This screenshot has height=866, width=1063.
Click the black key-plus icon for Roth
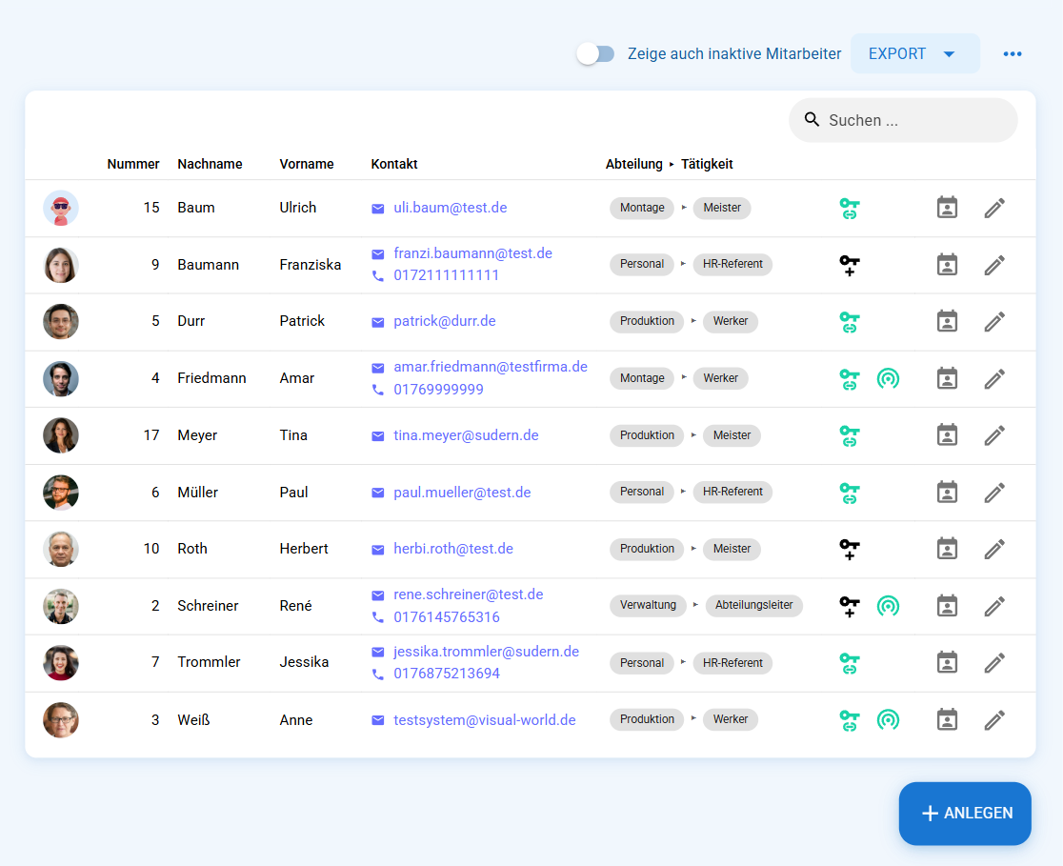coord(849,549)
